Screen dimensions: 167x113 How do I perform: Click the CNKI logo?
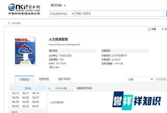click(24, 9)
